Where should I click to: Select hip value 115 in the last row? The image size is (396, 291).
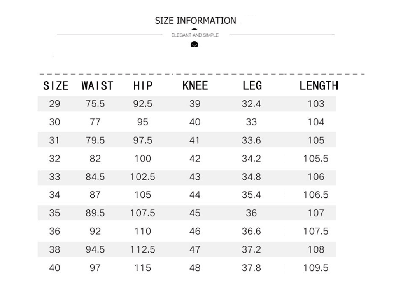(142, 268)
